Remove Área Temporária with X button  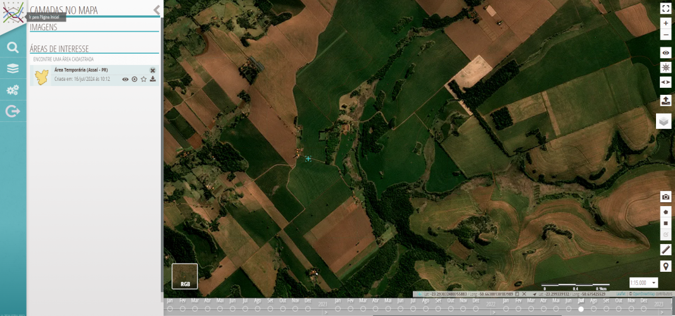[153, 70]
